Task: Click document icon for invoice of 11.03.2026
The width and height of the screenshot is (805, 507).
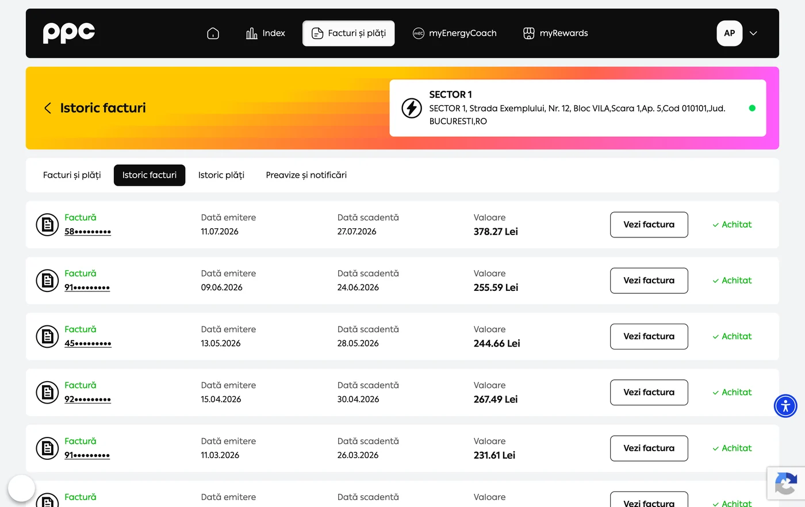Action: click(47, 448)
